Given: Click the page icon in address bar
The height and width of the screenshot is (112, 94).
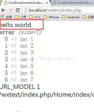Looking at the screenshot, I should (x=26, y=10).
